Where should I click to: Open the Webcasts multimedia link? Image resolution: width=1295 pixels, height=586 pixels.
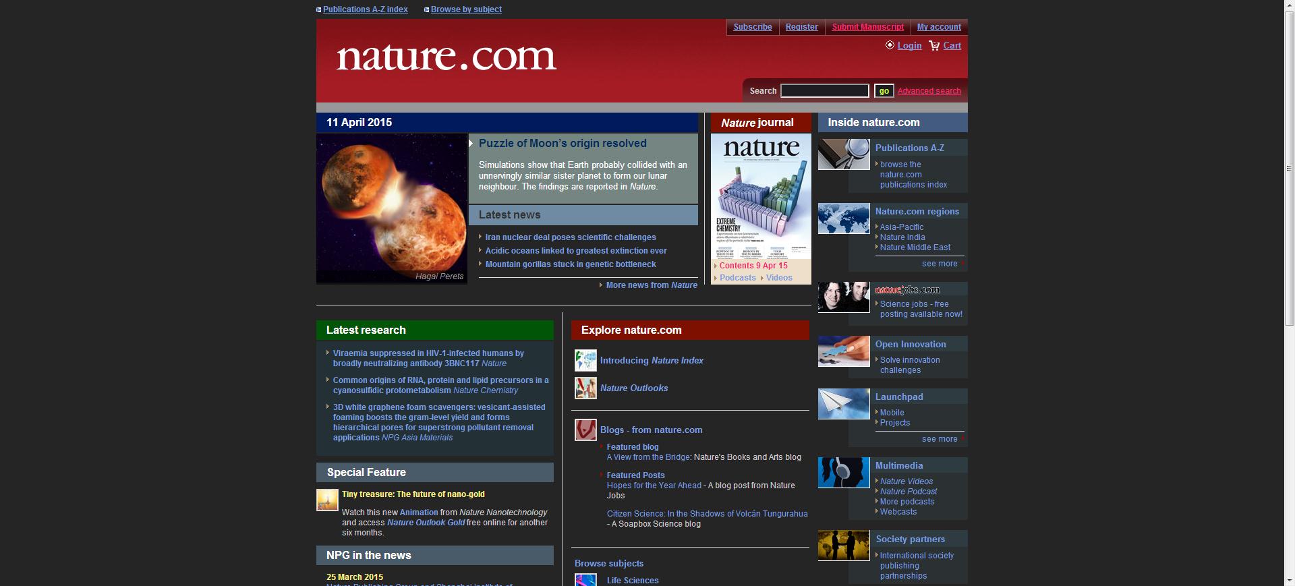coord(898,512)
